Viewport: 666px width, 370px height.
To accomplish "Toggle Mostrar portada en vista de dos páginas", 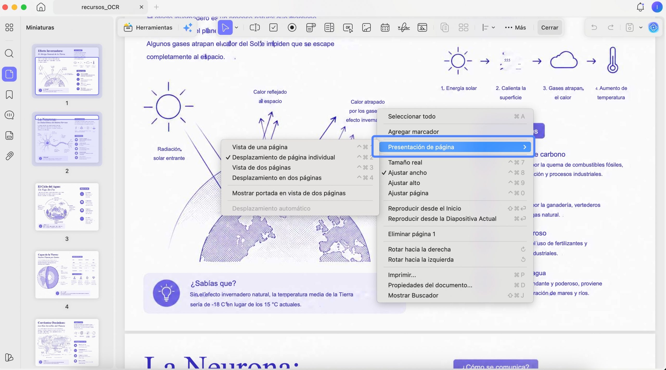I will click(300, 193).
